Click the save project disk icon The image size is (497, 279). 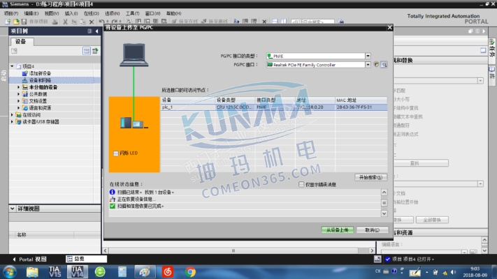24,22
